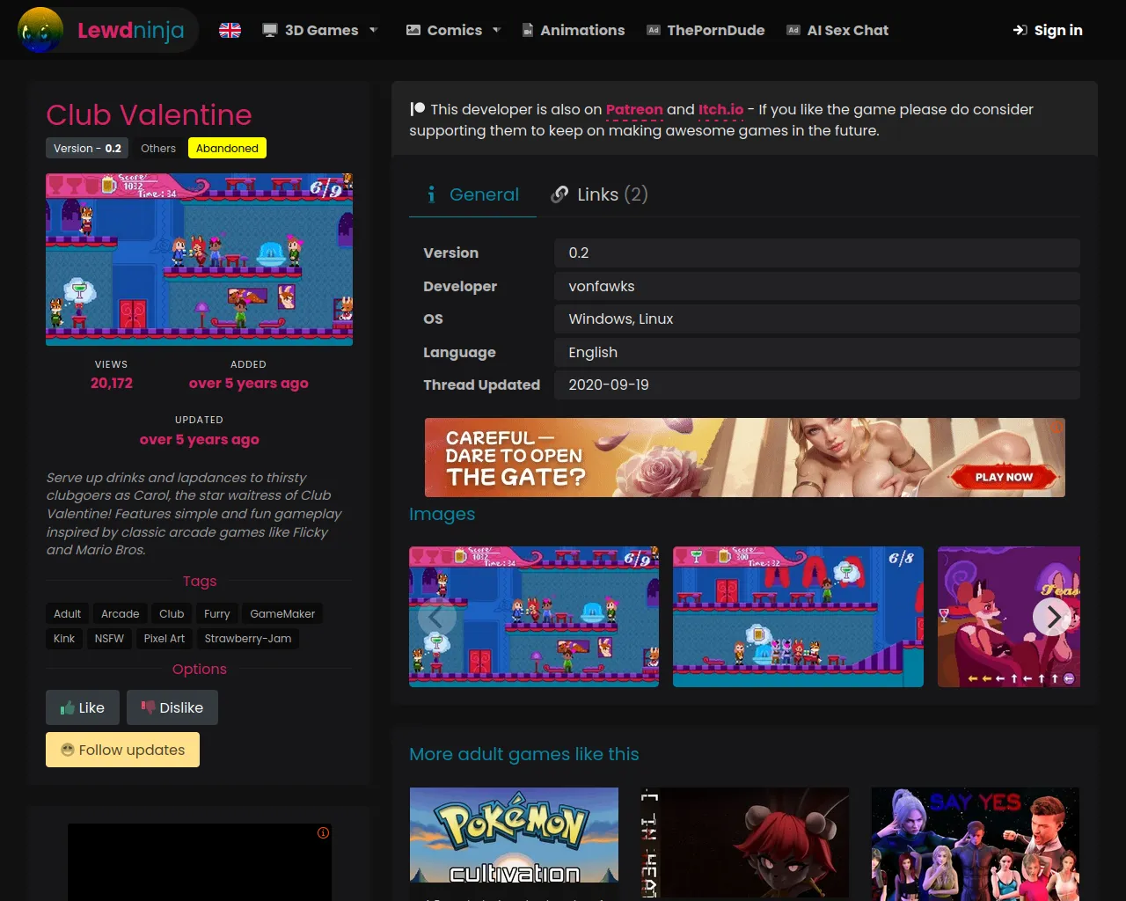Image resolution: width=1126 pixels, height=901 pixels.
Task: Click the UK flag language icon
Action: (x=230, y=30)
